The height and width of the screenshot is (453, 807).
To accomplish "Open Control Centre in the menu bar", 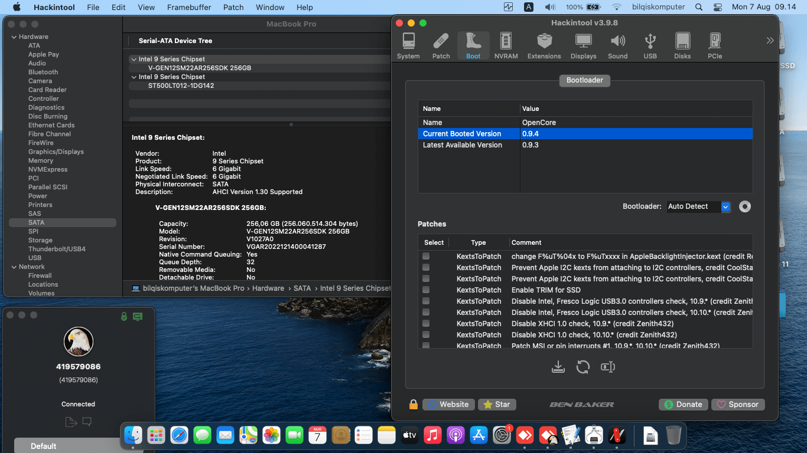I will [718, 7].
